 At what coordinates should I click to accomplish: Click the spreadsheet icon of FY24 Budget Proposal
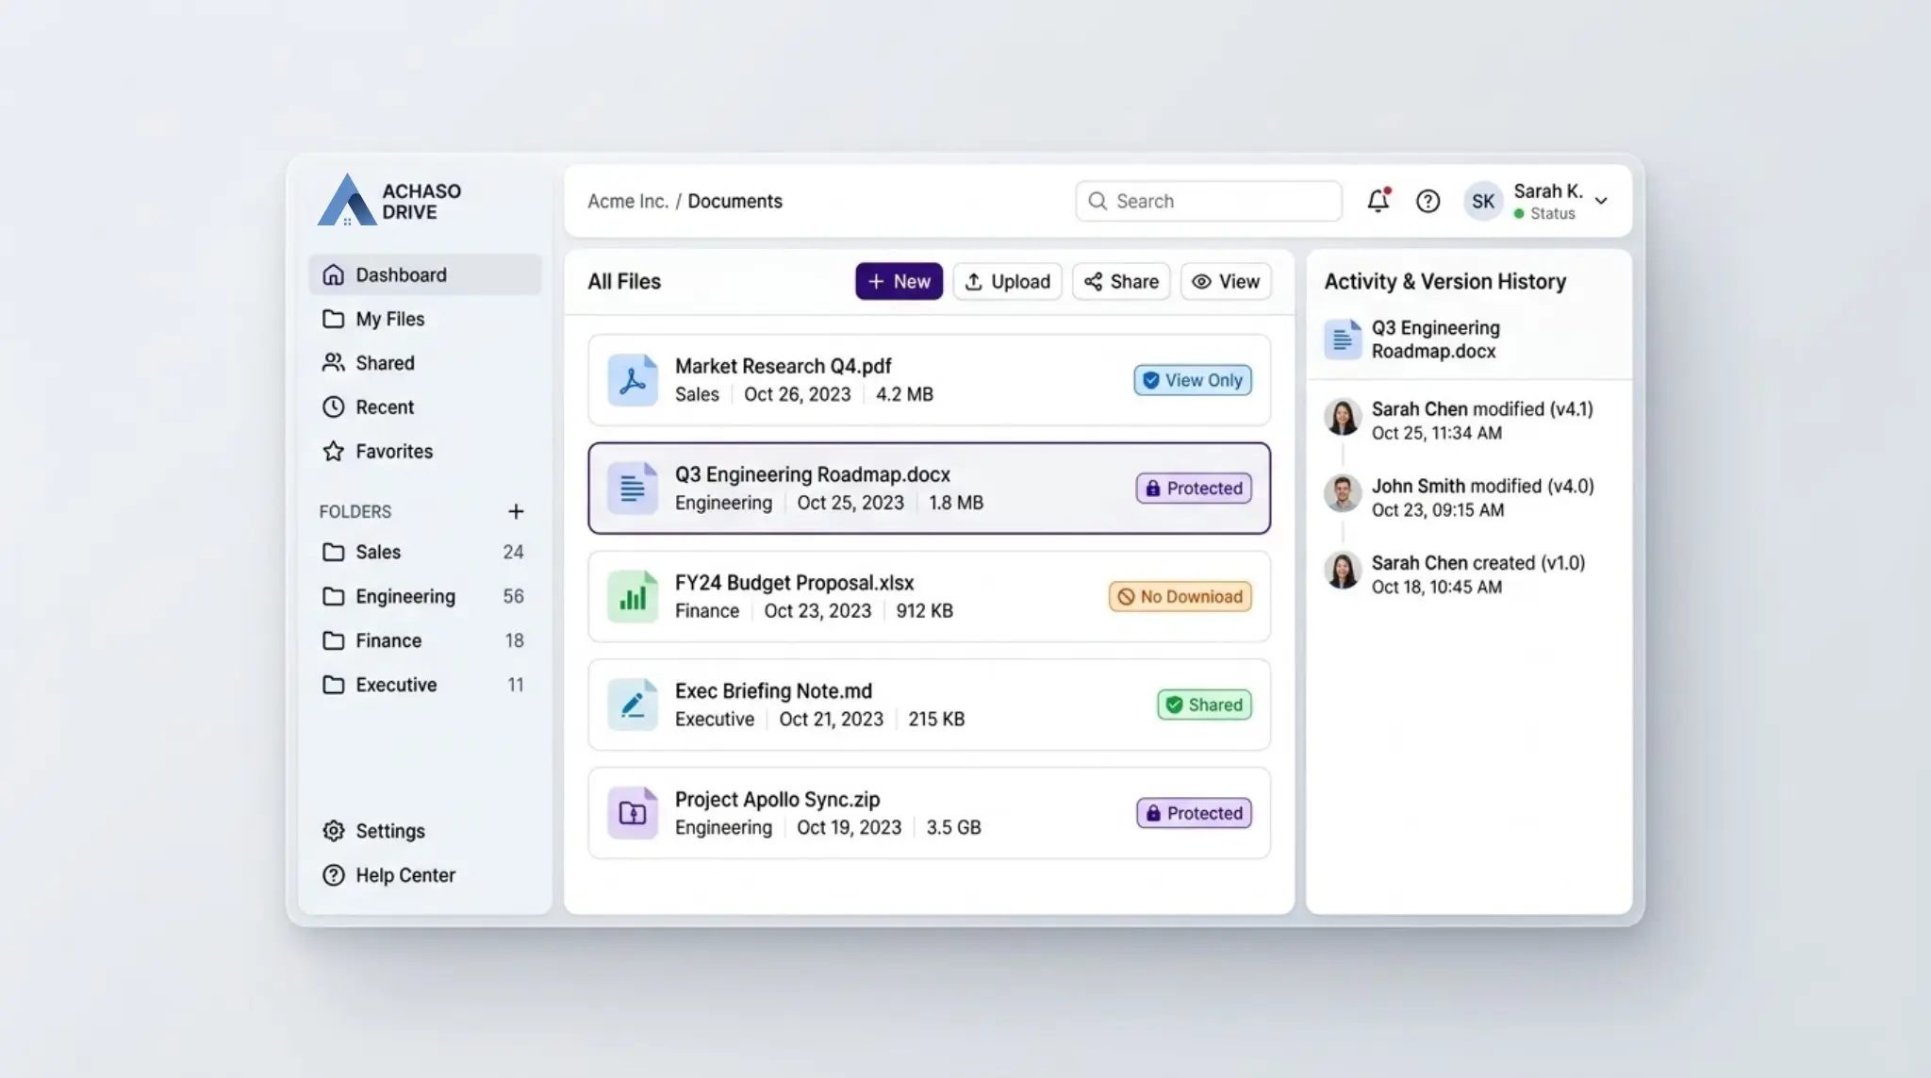pos(633,597)
